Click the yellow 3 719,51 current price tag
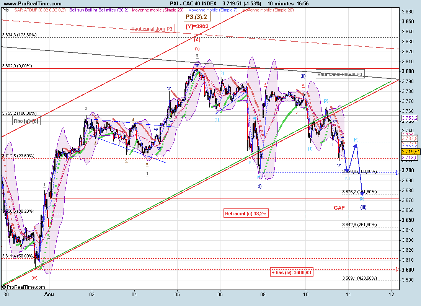Viewport: 421px width, 306px height. 410,151
